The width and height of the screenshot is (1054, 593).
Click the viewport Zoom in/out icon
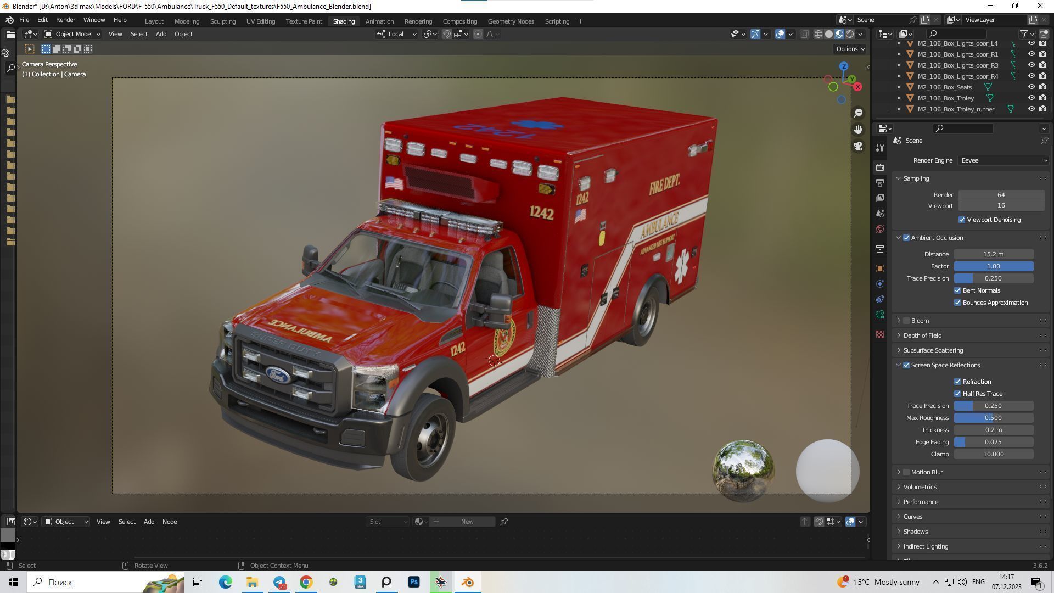pyautogui.click(x=858, y=113)
